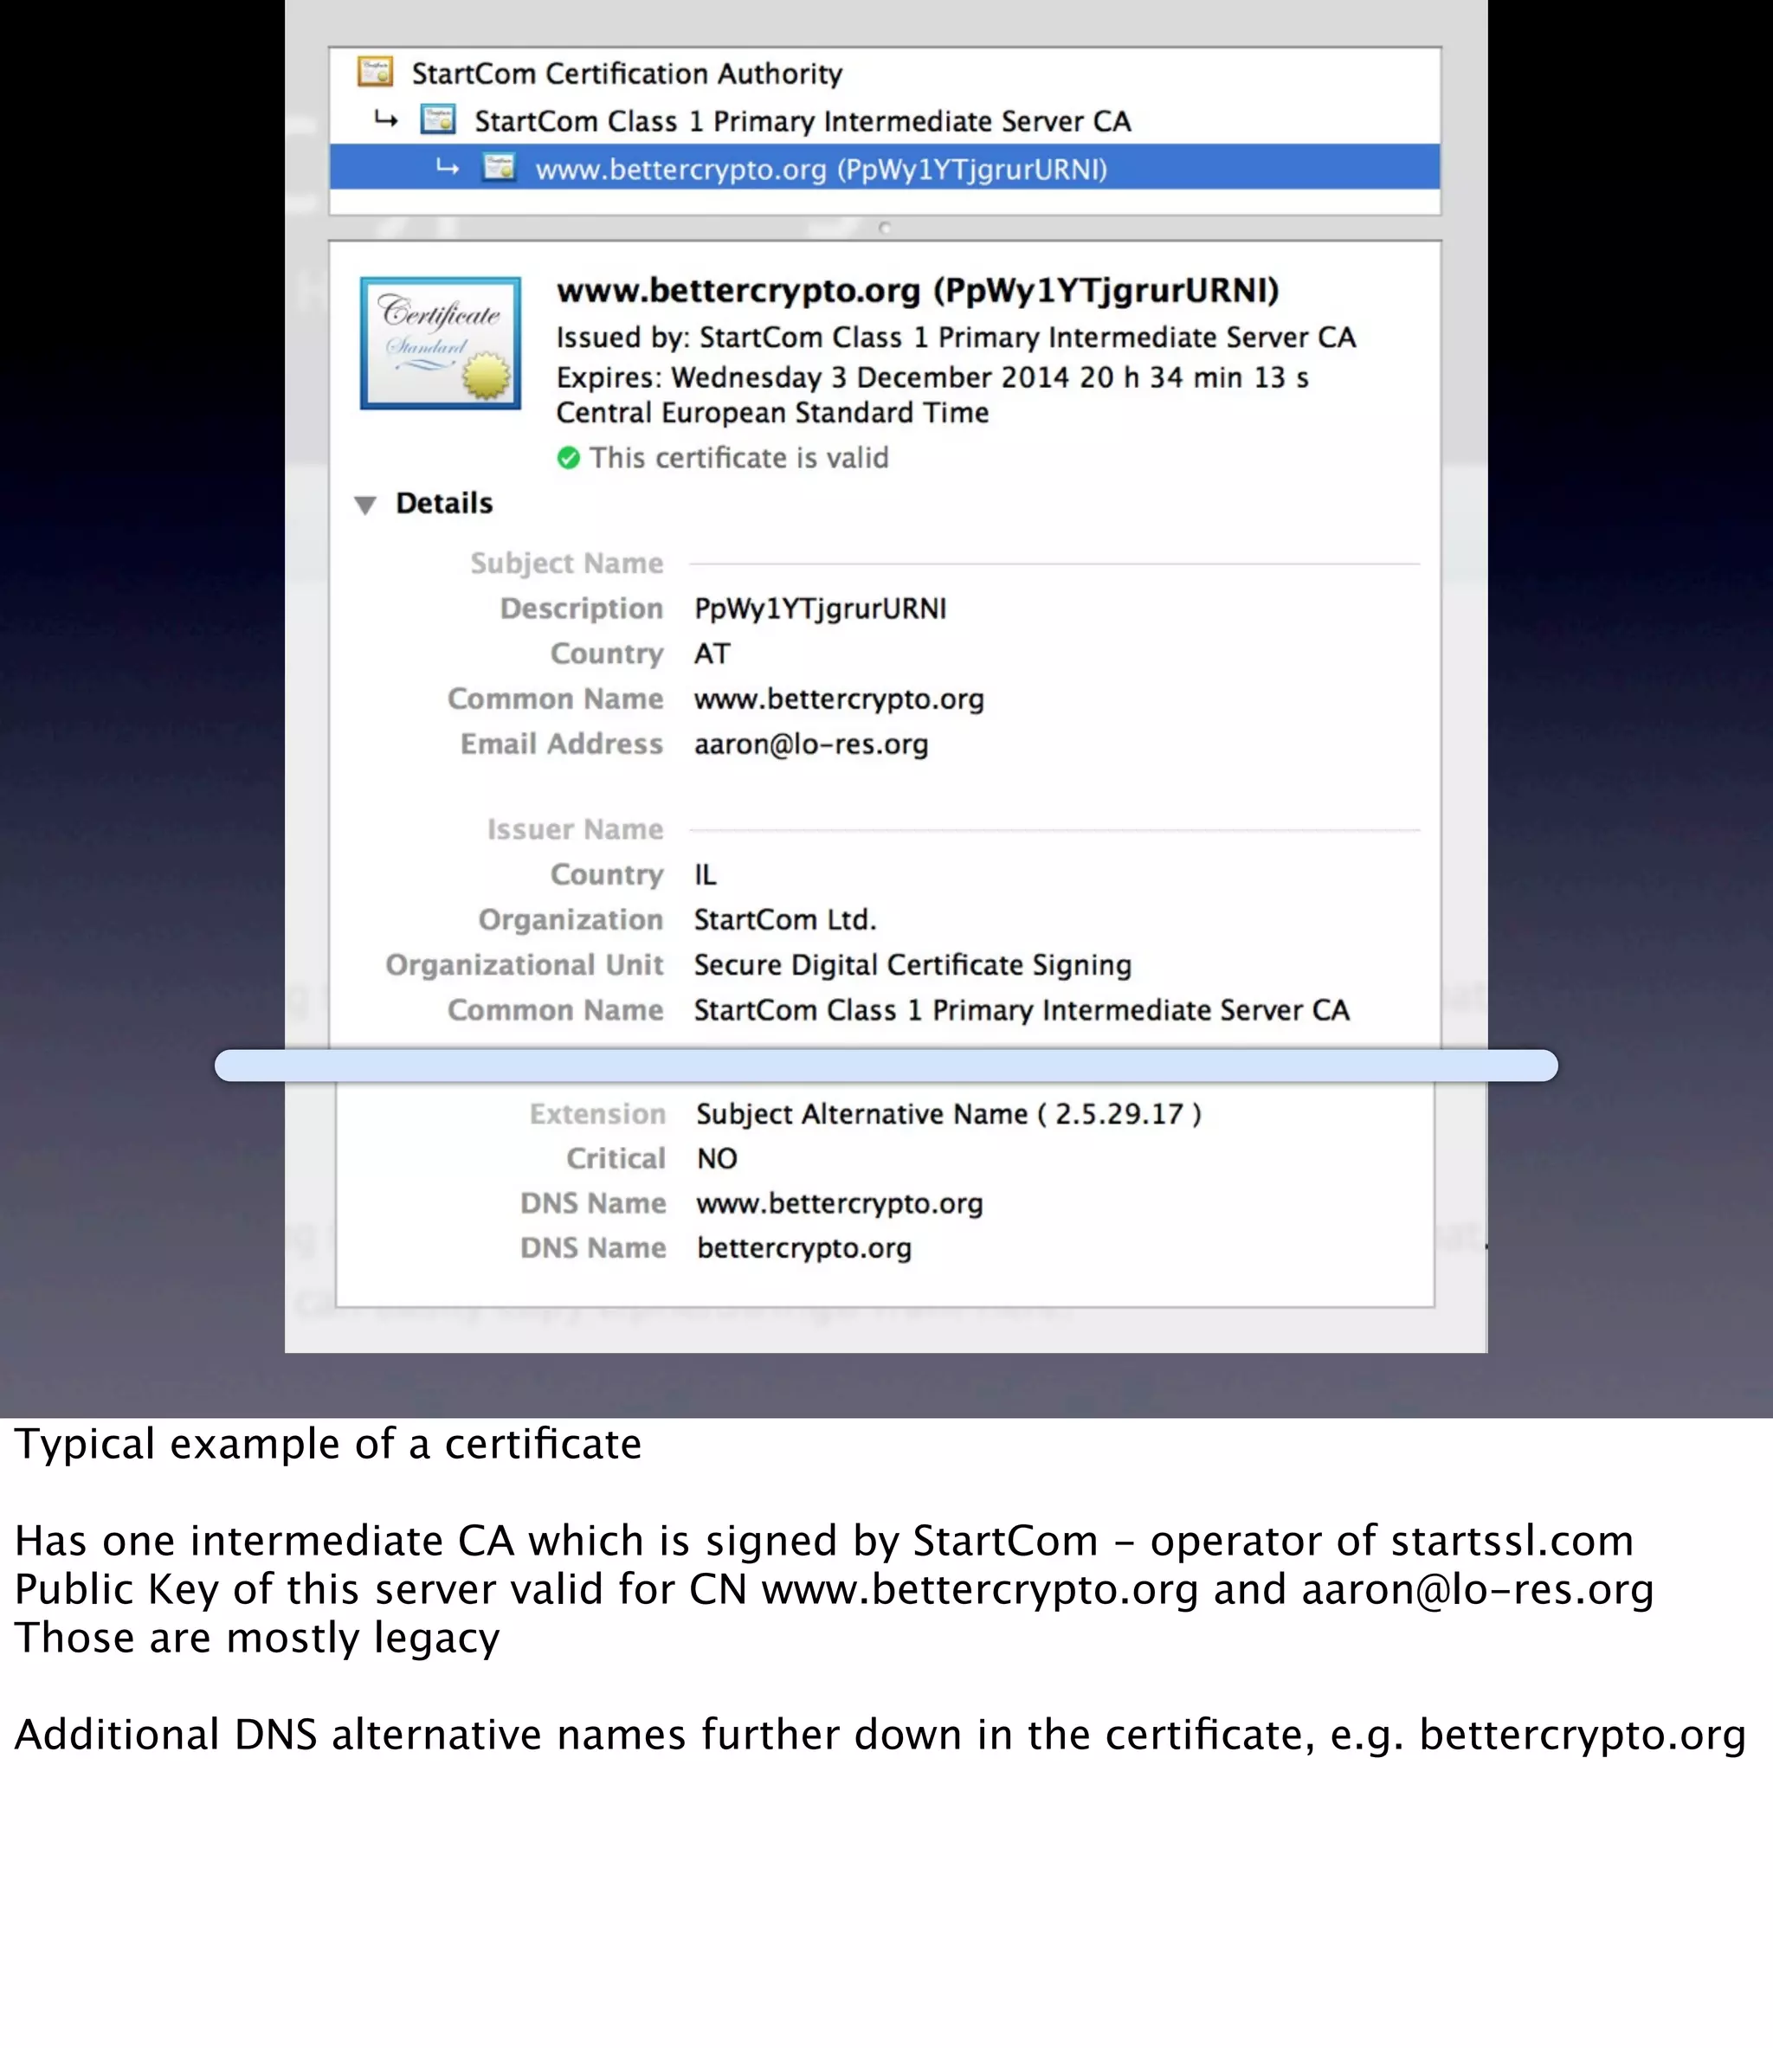Viewport: 1773px width, 2048px height.
Task: Click issuer Common Name StartCom Class 1 value
Action: coord(1022,1010)
